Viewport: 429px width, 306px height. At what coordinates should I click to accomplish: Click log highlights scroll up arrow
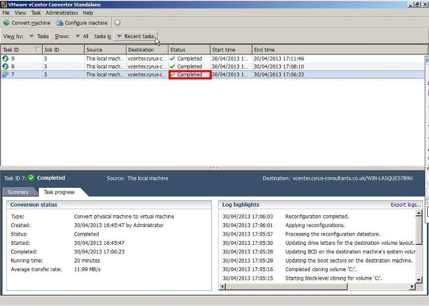coord(419,213)
